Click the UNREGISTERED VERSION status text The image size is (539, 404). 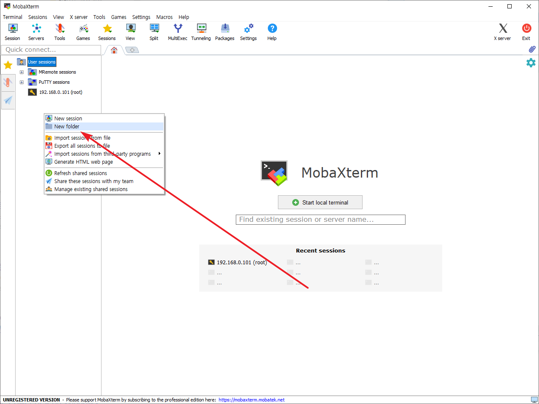click(x=32, y=400)
